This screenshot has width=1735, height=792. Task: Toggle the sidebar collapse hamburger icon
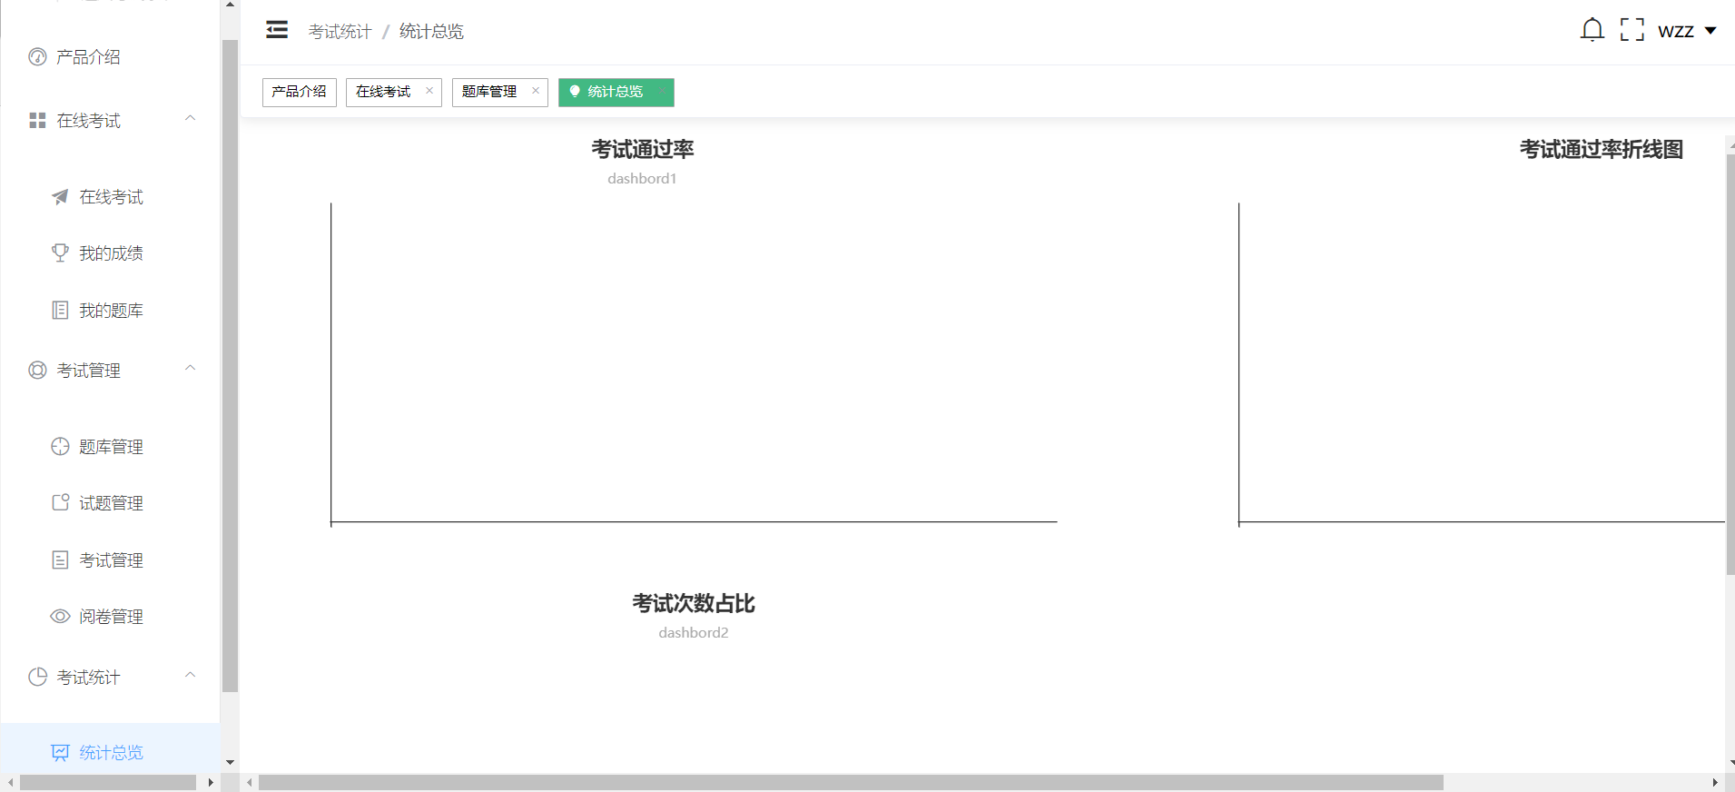point(277,30)
